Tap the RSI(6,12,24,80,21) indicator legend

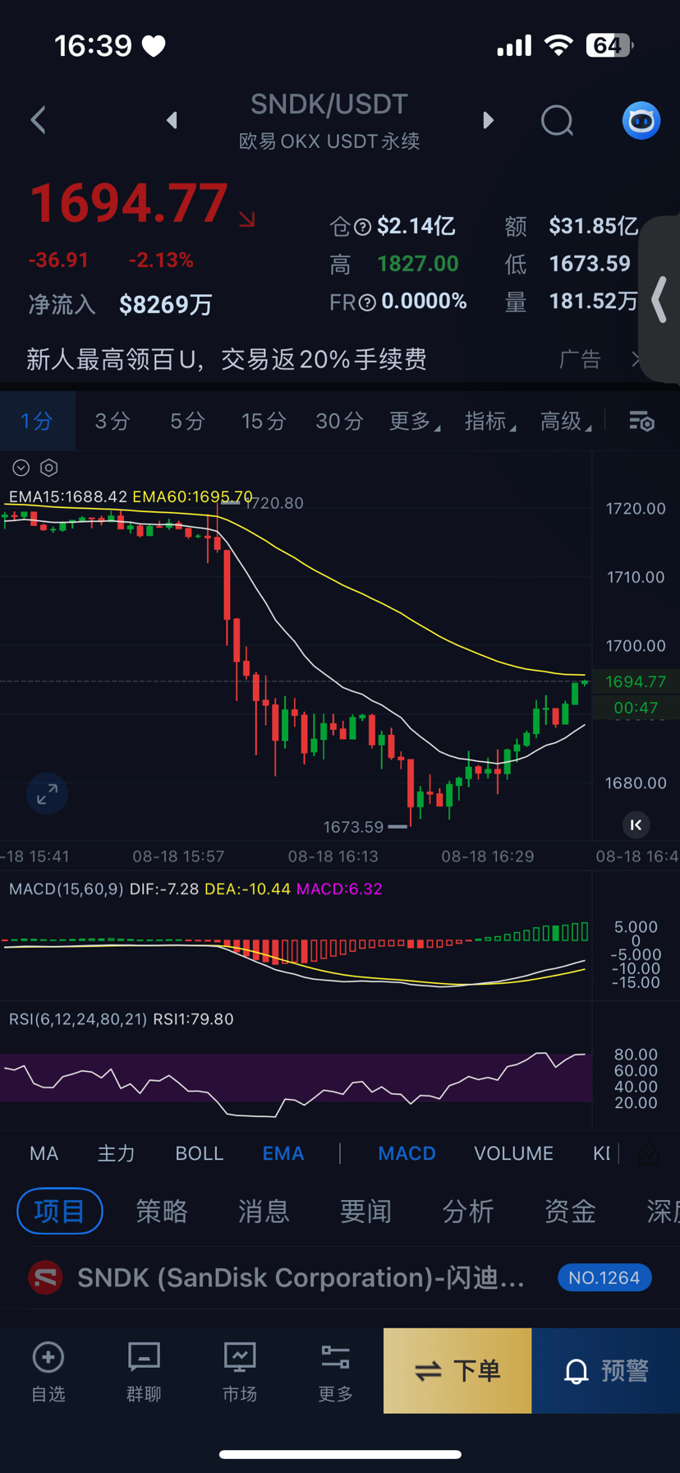click(x=78, y=1019)
